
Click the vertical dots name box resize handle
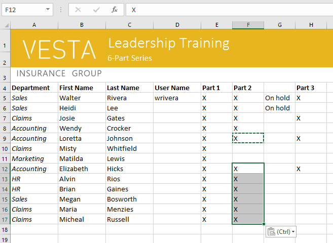61,10
